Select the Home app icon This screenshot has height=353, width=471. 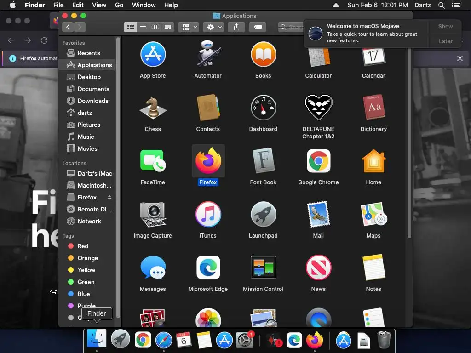coord(373,161)
